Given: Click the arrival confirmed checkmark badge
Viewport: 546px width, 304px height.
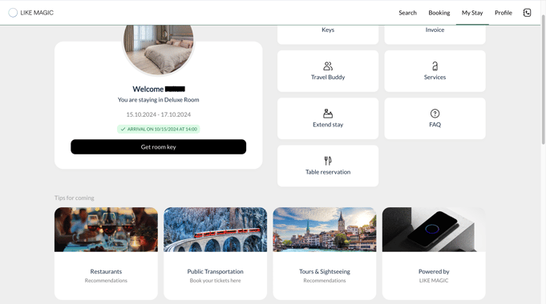Looking at the screenshot, I should pyautogui.click(x=159, y=129).
